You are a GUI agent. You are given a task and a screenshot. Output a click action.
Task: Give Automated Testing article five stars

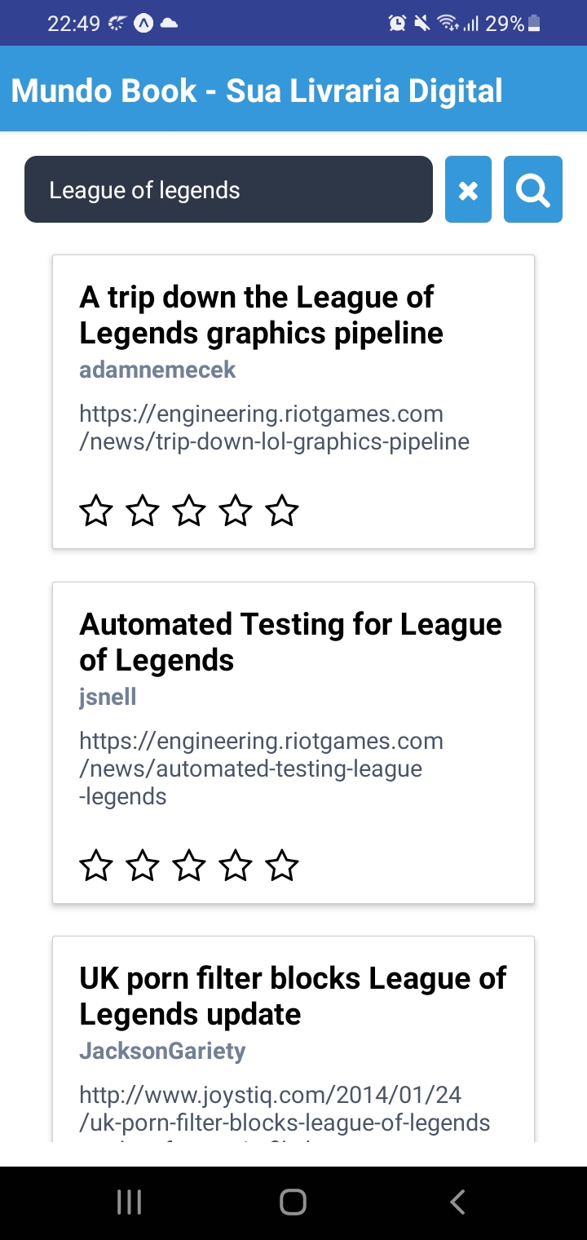(282, 866)
